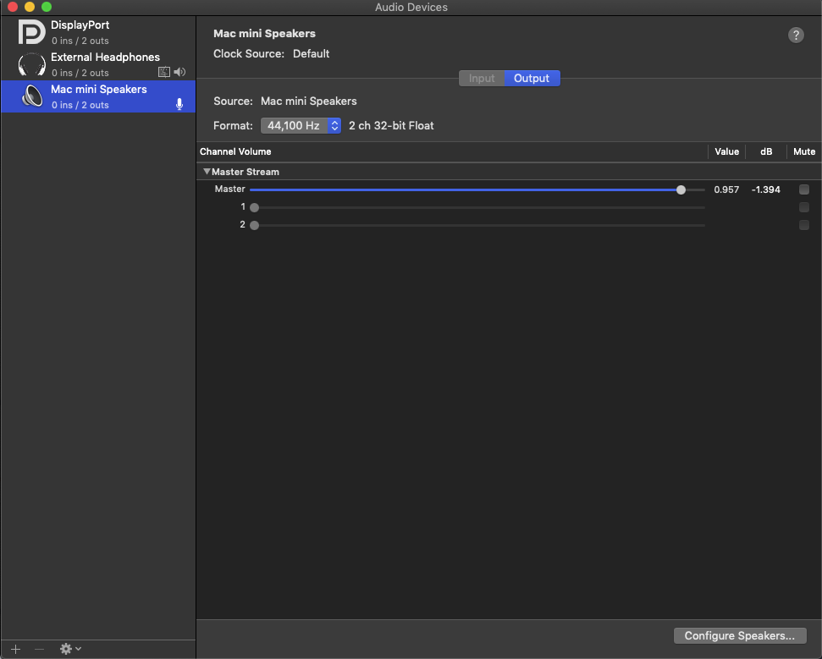822x659 pixels.
Task: Click the Finder alert sound icon on External Headphones
Action: (x=164, y=73)
